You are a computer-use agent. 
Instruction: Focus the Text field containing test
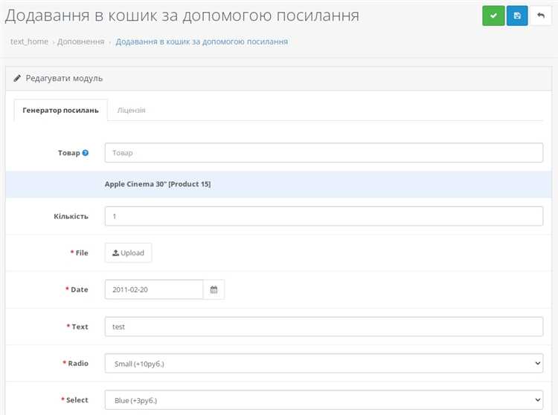[324, 327]
